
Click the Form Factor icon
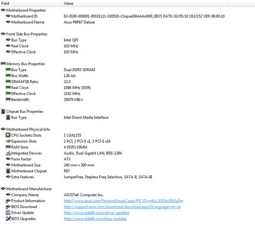coord(8,159)
